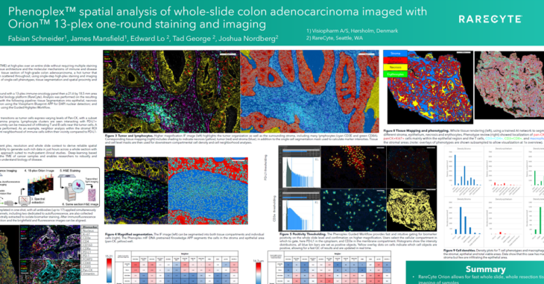Click the blue Stroma legend swatch
Image resolution: width=544 pixels, height=284 pixels.
395,54
